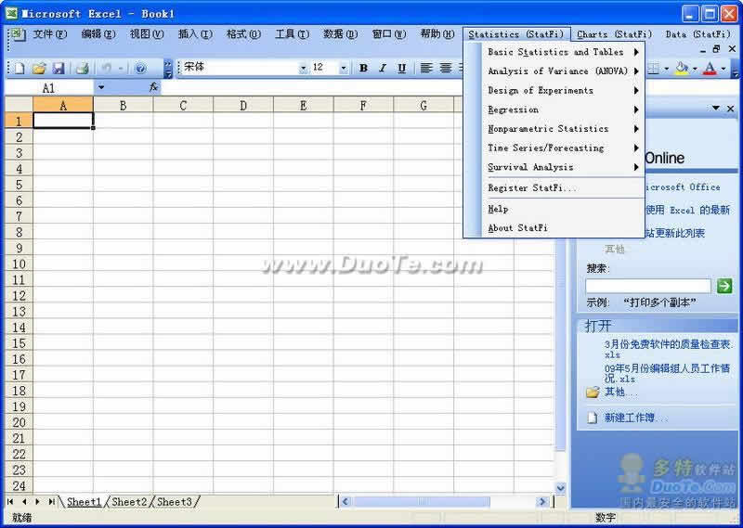Click the fx Insert Function icon
The height and width of the screenshot is (528, 743).
point(153,87)
